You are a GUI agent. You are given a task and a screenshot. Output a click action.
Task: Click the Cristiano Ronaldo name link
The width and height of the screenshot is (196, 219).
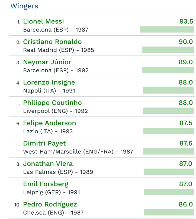tap(52, 42)
